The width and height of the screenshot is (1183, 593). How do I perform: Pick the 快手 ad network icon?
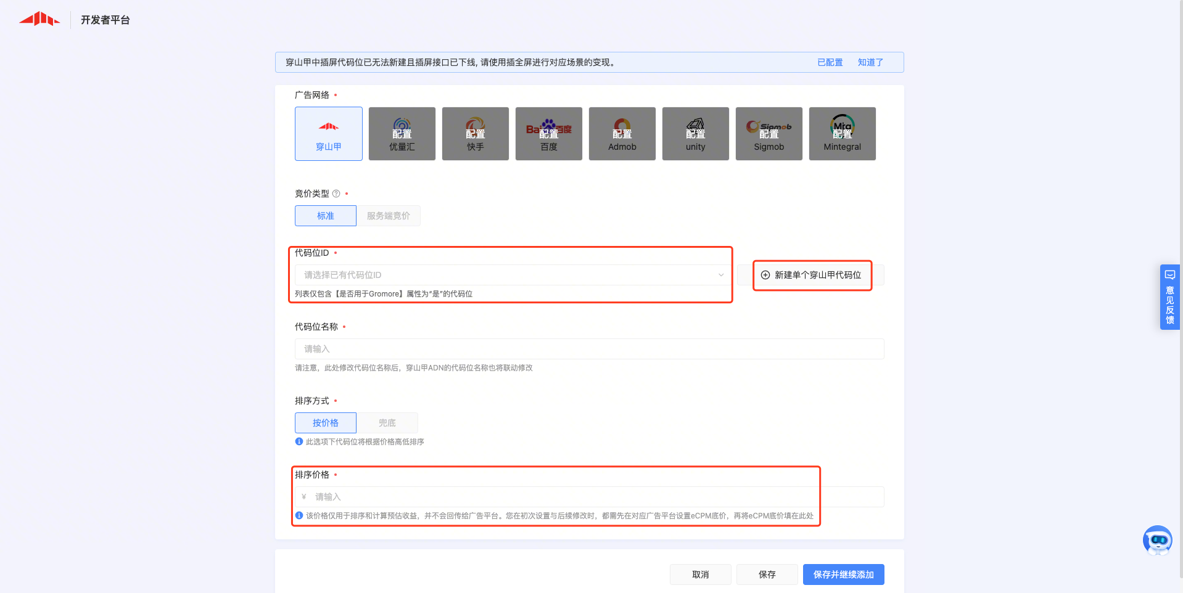coord(475,134)
